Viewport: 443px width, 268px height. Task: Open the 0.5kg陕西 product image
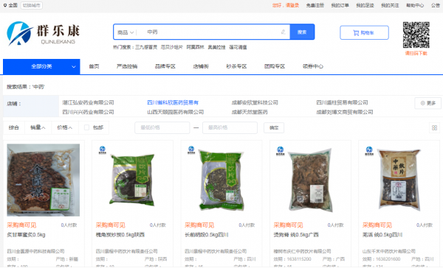pos(132,180)
